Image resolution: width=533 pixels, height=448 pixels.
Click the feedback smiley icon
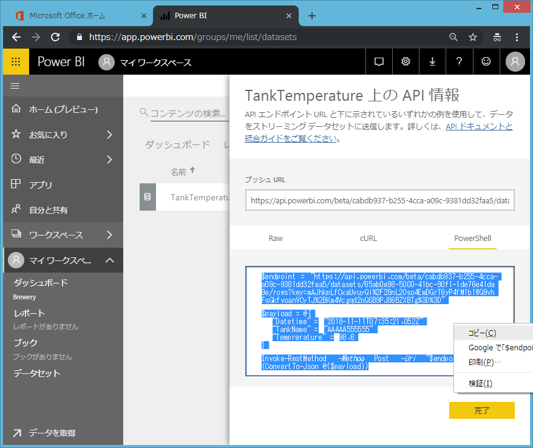pos(486,61)
